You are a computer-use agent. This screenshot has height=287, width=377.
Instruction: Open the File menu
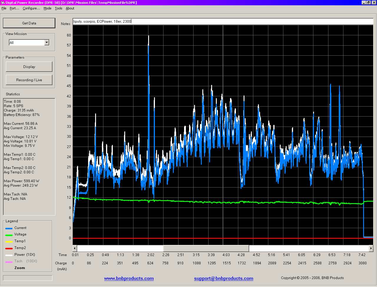coord(4,8)
